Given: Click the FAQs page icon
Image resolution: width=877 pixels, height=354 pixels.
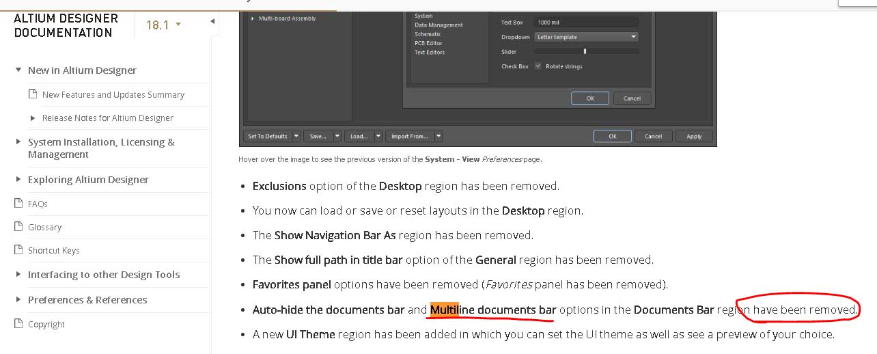Looking at the screenshot, I should click(x=18, y=204).
